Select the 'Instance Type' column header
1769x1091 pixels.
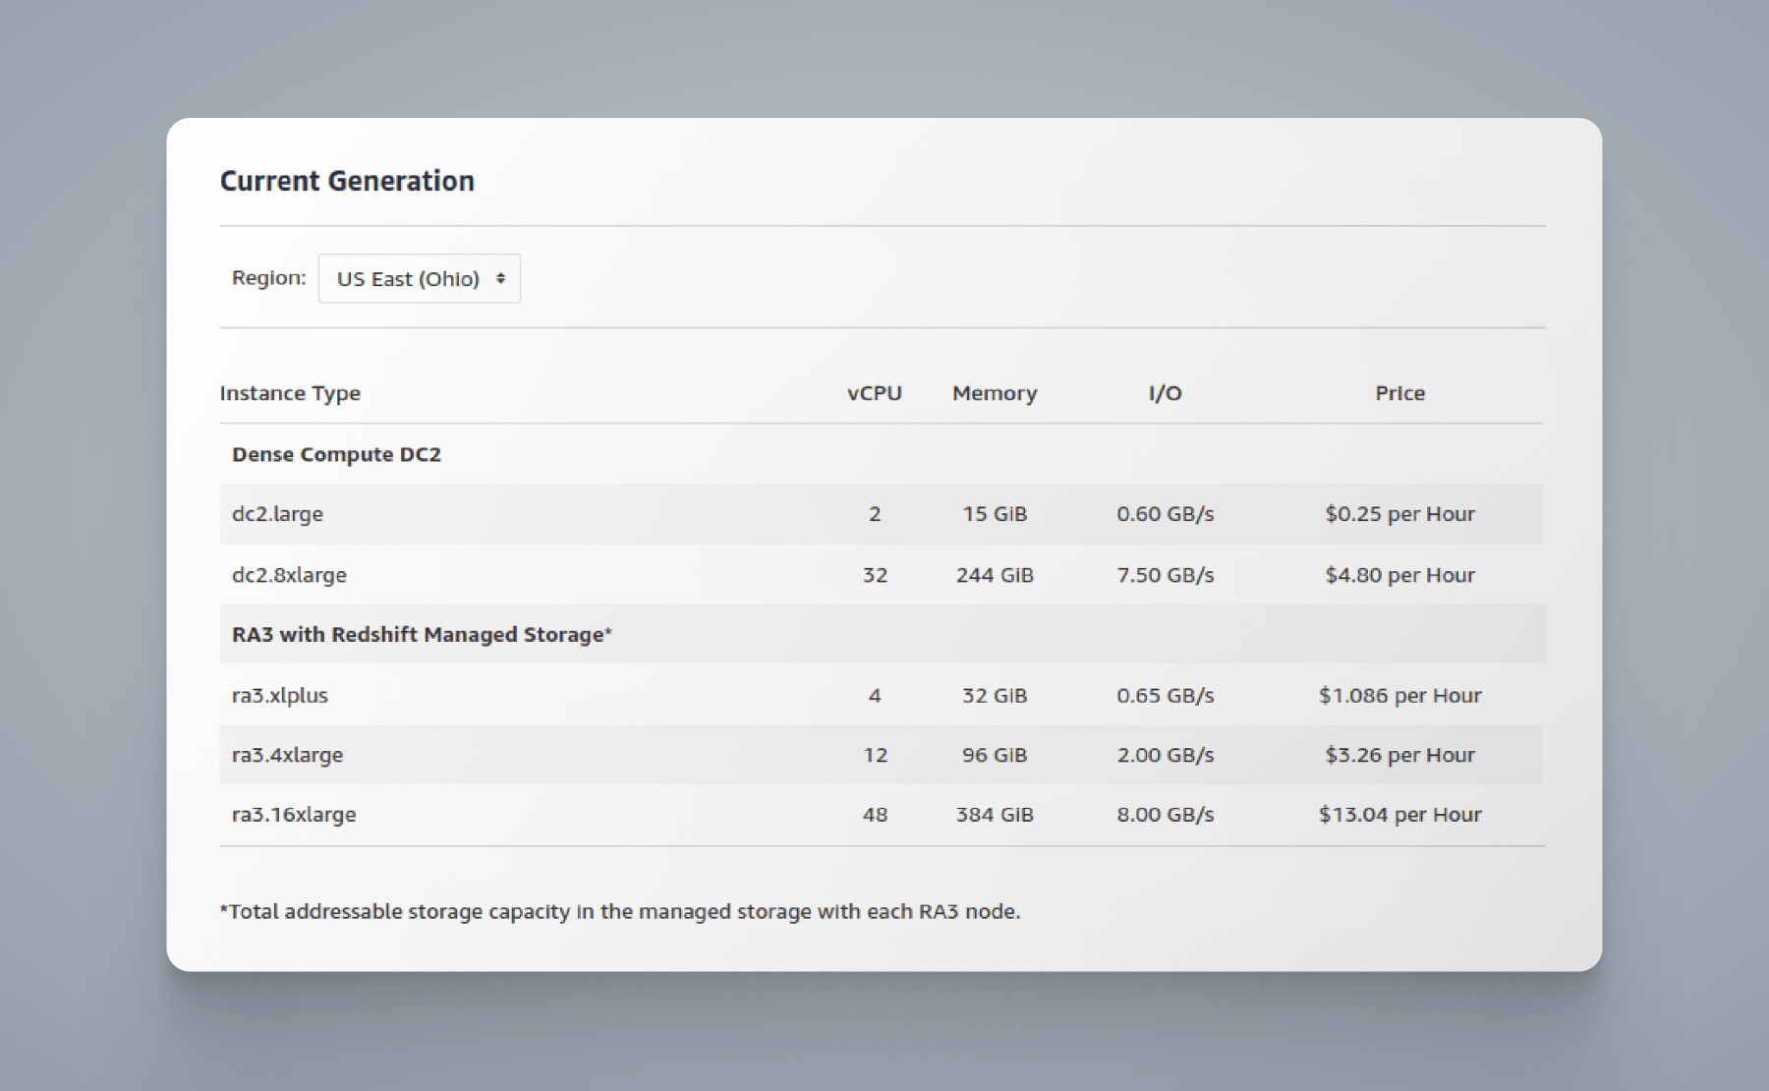point(290,393)
